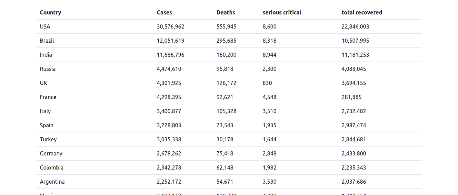Select the Russia country cell

(48, 69)
